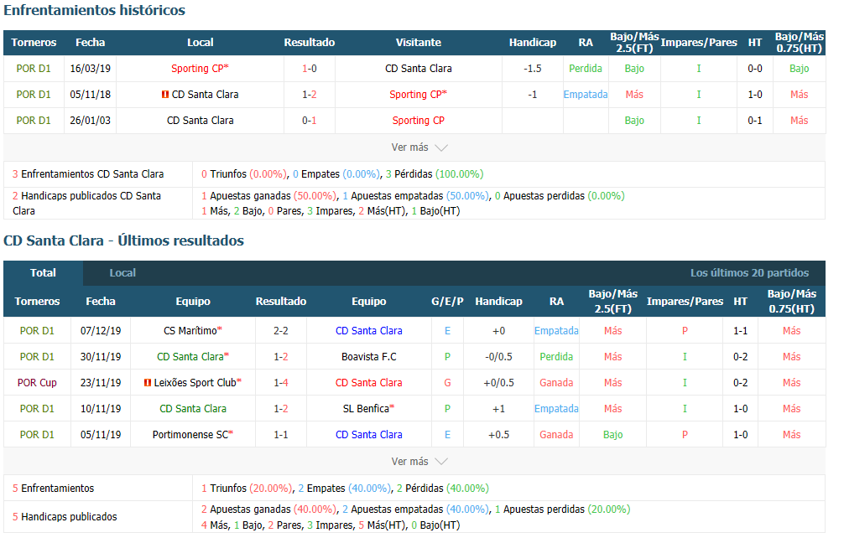The image size is (844, 543).
Task: Click 'CD Santa Clara - Últimos resultados' heading
Action: pos(124,240)
